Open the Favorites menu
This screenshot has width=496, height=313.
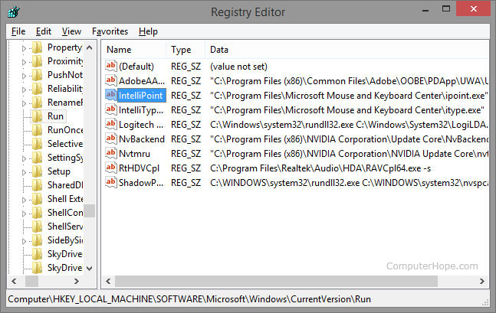click(x=110, y=31)
